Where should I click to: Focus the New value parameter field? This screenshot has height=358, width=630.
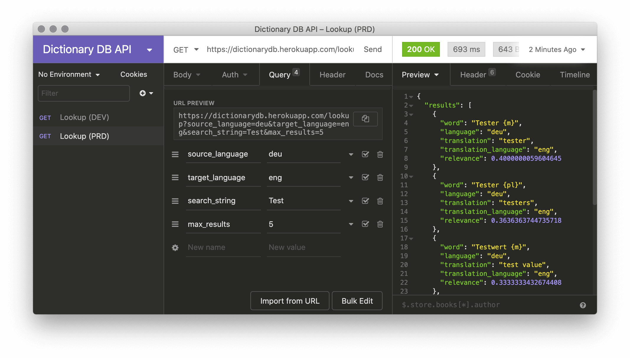304,248
